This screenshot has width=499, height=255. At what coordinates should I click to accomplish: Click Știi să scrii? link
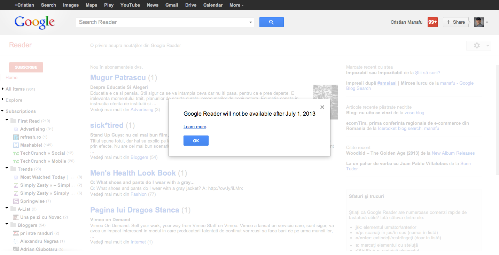pos(428,72)
